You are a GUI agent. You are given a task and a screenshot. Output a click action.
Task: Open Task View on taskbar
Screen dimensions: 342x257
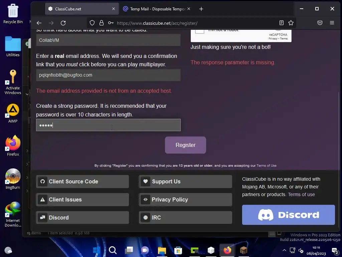[129, 250]
